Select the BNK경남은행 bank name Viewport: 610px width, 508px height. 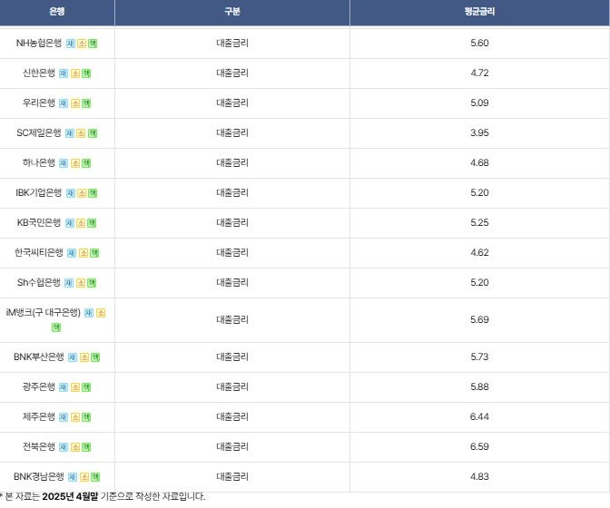click(x=39, y=476)
